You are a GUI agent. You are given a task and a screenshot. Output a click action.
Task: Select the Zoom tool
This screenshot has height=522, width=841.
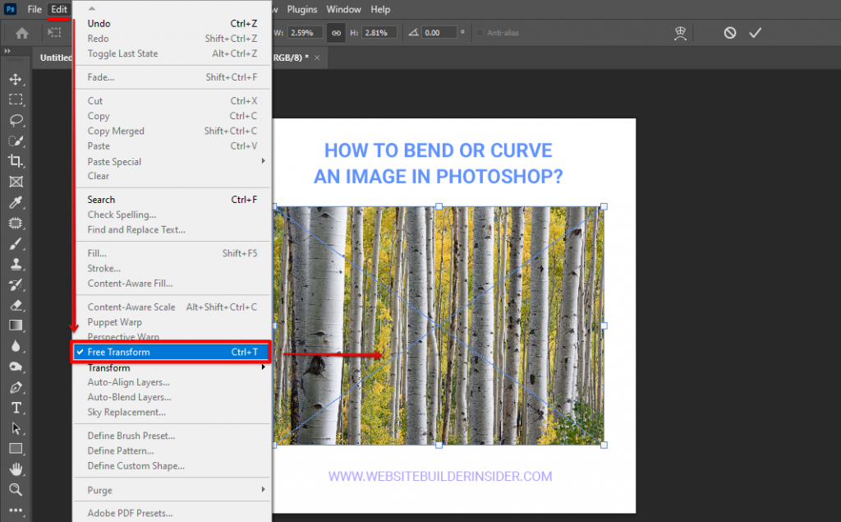[x=16, y=489]
